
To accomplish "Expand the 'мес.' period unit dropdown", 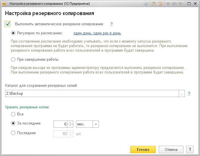I will pyautogui.click(x=96, y=124).
